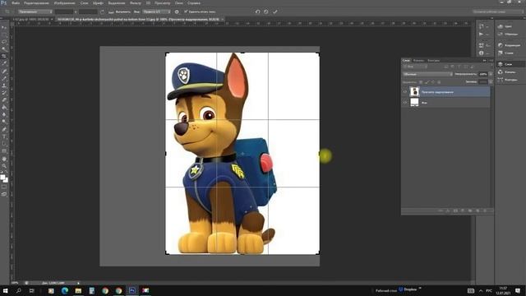Screen dimensions: 526x296
Task: Select the Eraser tool
Action: pyautogui.click(x=4, y=100)
